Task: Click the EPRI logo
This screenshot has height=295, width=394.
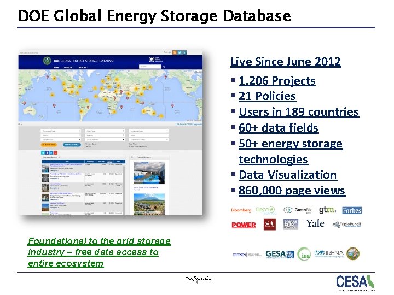Action: point(247,255)
